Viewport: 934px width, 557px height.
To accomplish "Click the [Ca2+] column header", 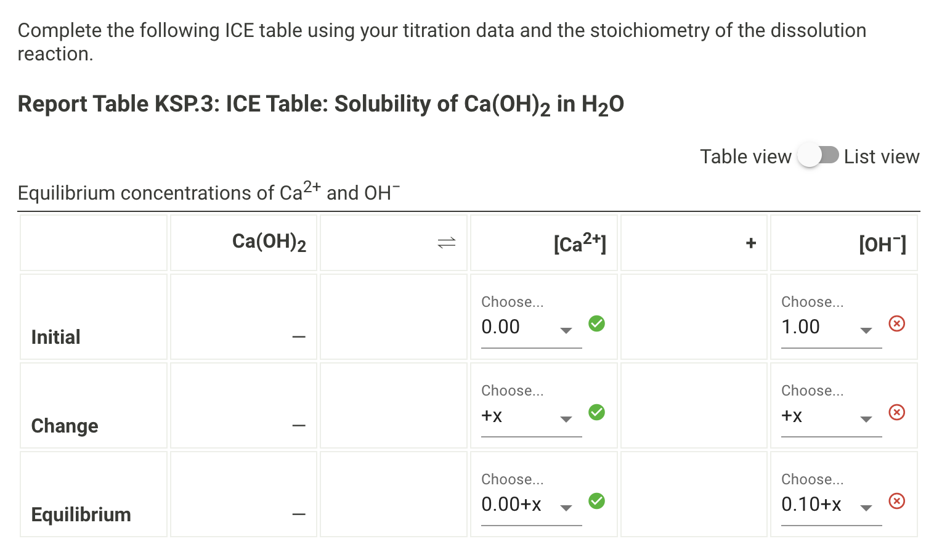I will click(580, 243).
